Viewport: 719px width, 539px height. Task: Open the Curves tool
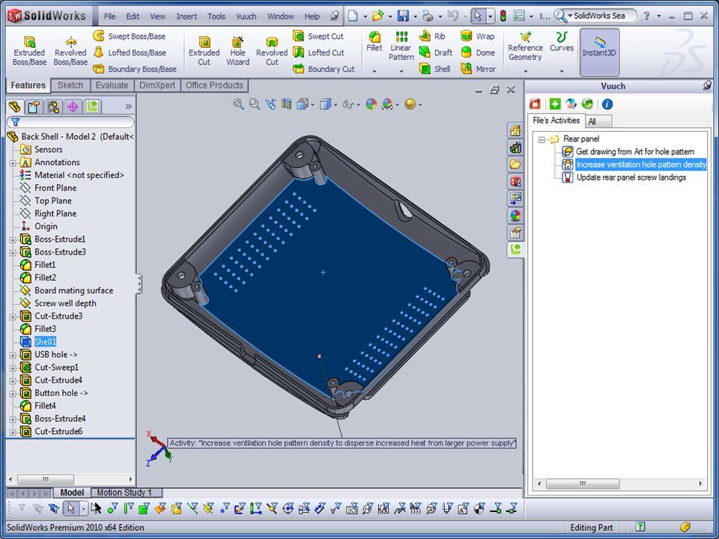pos(562,41)
